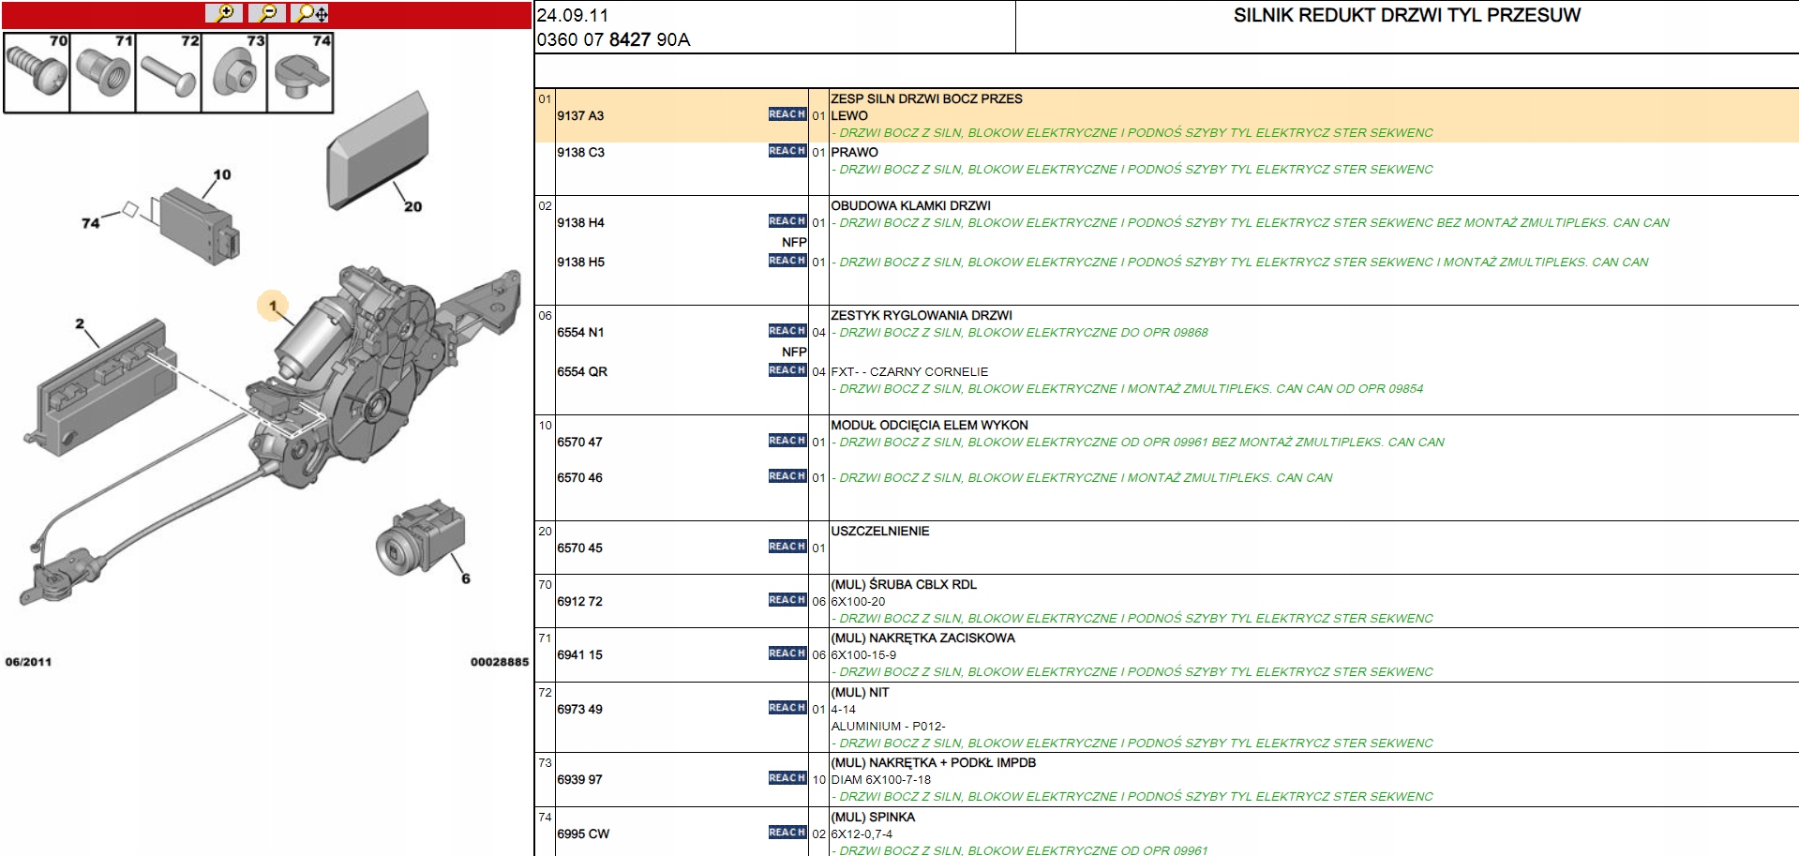Click callout number 6 on the diagram
The image size is (1799, 856).
(466, 578)
